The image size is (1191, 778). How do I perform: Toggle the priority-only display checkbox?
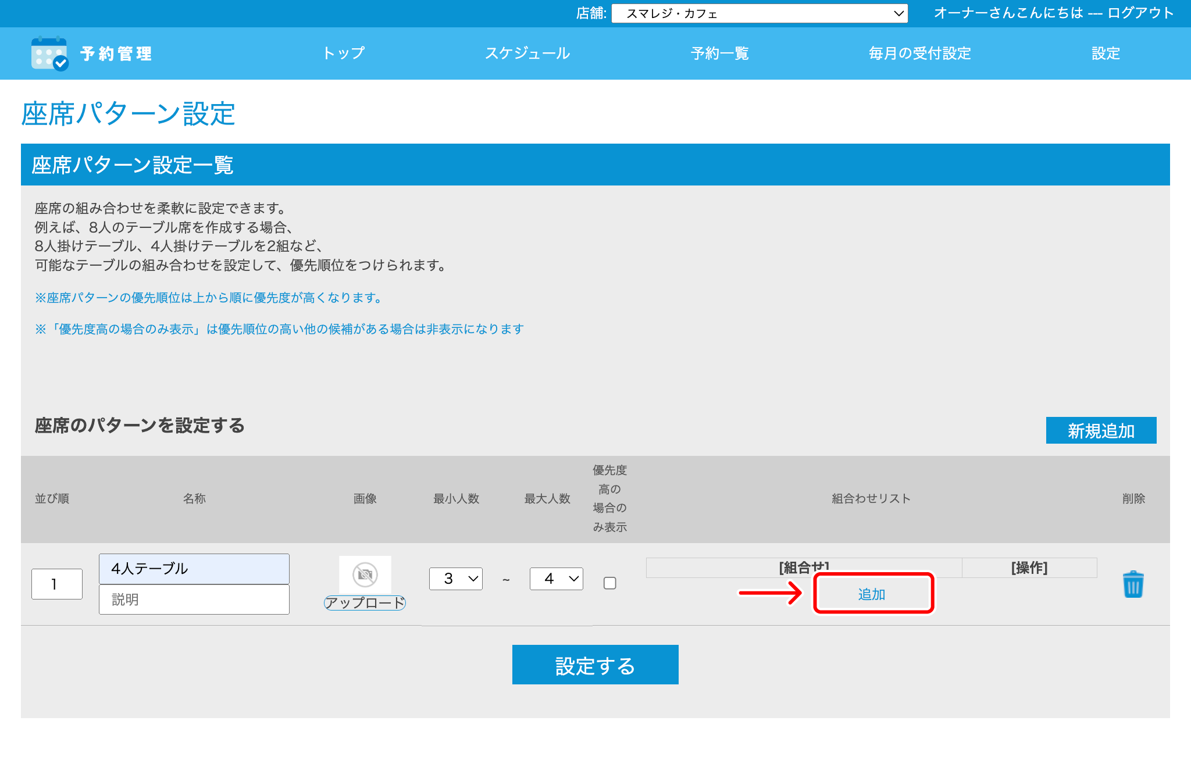tap(609, 583)
